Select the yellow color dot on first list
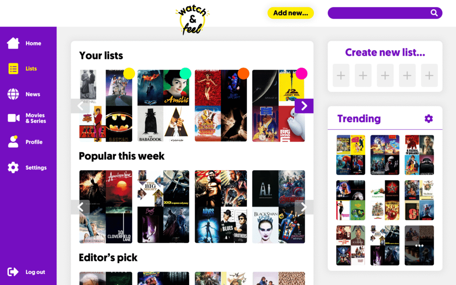456x285 pixels. click(129, 73)
